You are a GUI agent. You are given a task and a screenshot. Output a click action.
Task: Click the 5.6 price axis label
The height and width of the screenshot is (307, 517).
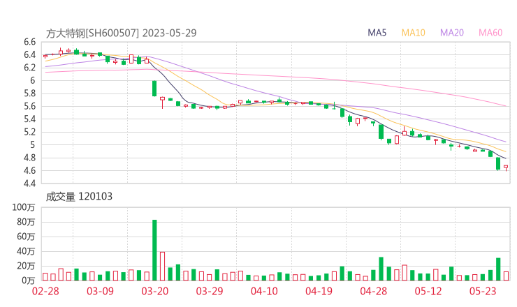click(29, 106)
